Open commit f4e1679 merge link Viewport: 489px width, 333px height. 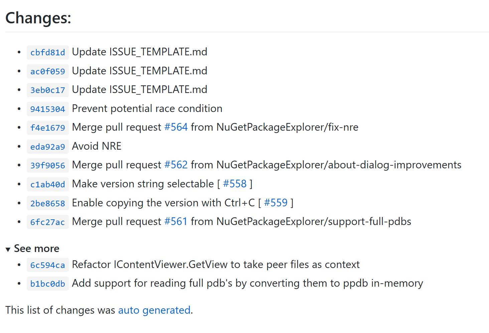coord(48,128)
